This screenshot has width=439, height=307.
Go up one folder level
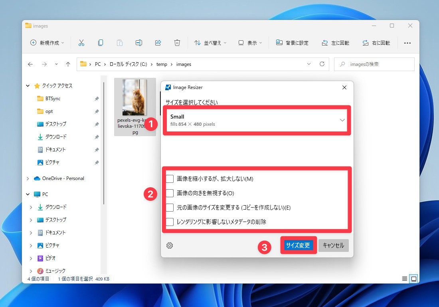pyautogui.click(x=68, y=64)
